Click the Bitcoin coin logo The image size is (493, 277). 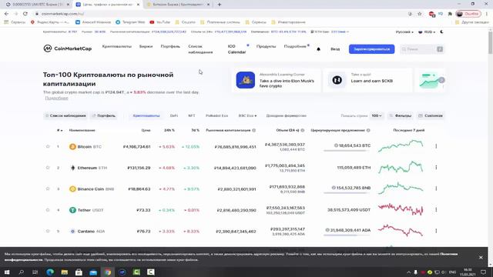[x=72, y=147]
